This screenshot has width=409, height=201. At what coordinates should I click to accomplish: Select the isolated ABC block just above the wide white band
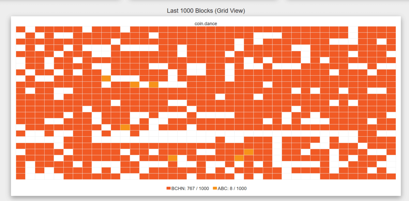pos(125,127)
